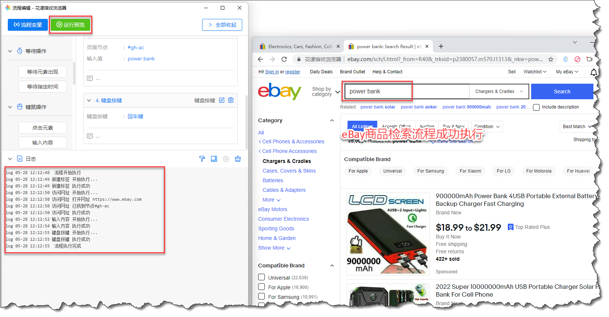Go back in the browser
This screenshot has width=609, height=317.
click(x=260, y=59)
